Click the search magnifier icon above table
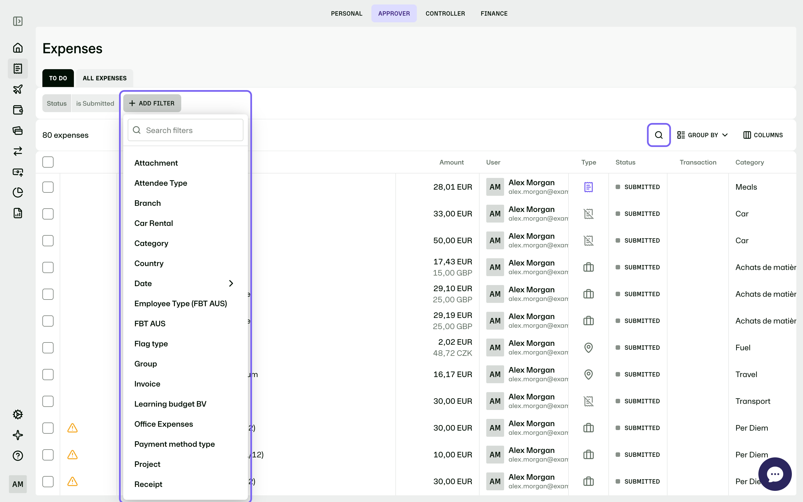 coord(659,135)
